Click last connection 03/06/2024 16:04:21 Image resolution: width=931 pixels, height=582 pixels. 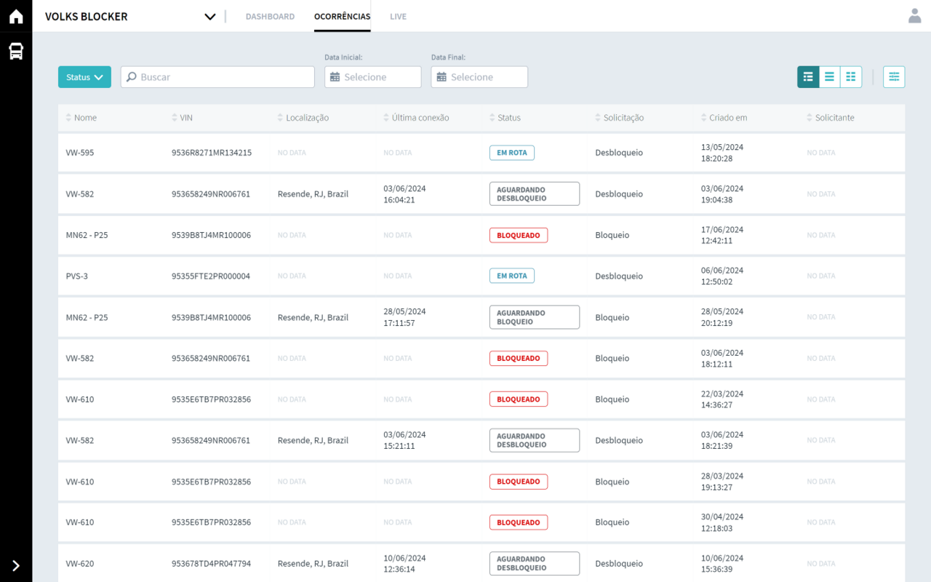(405, 194)
